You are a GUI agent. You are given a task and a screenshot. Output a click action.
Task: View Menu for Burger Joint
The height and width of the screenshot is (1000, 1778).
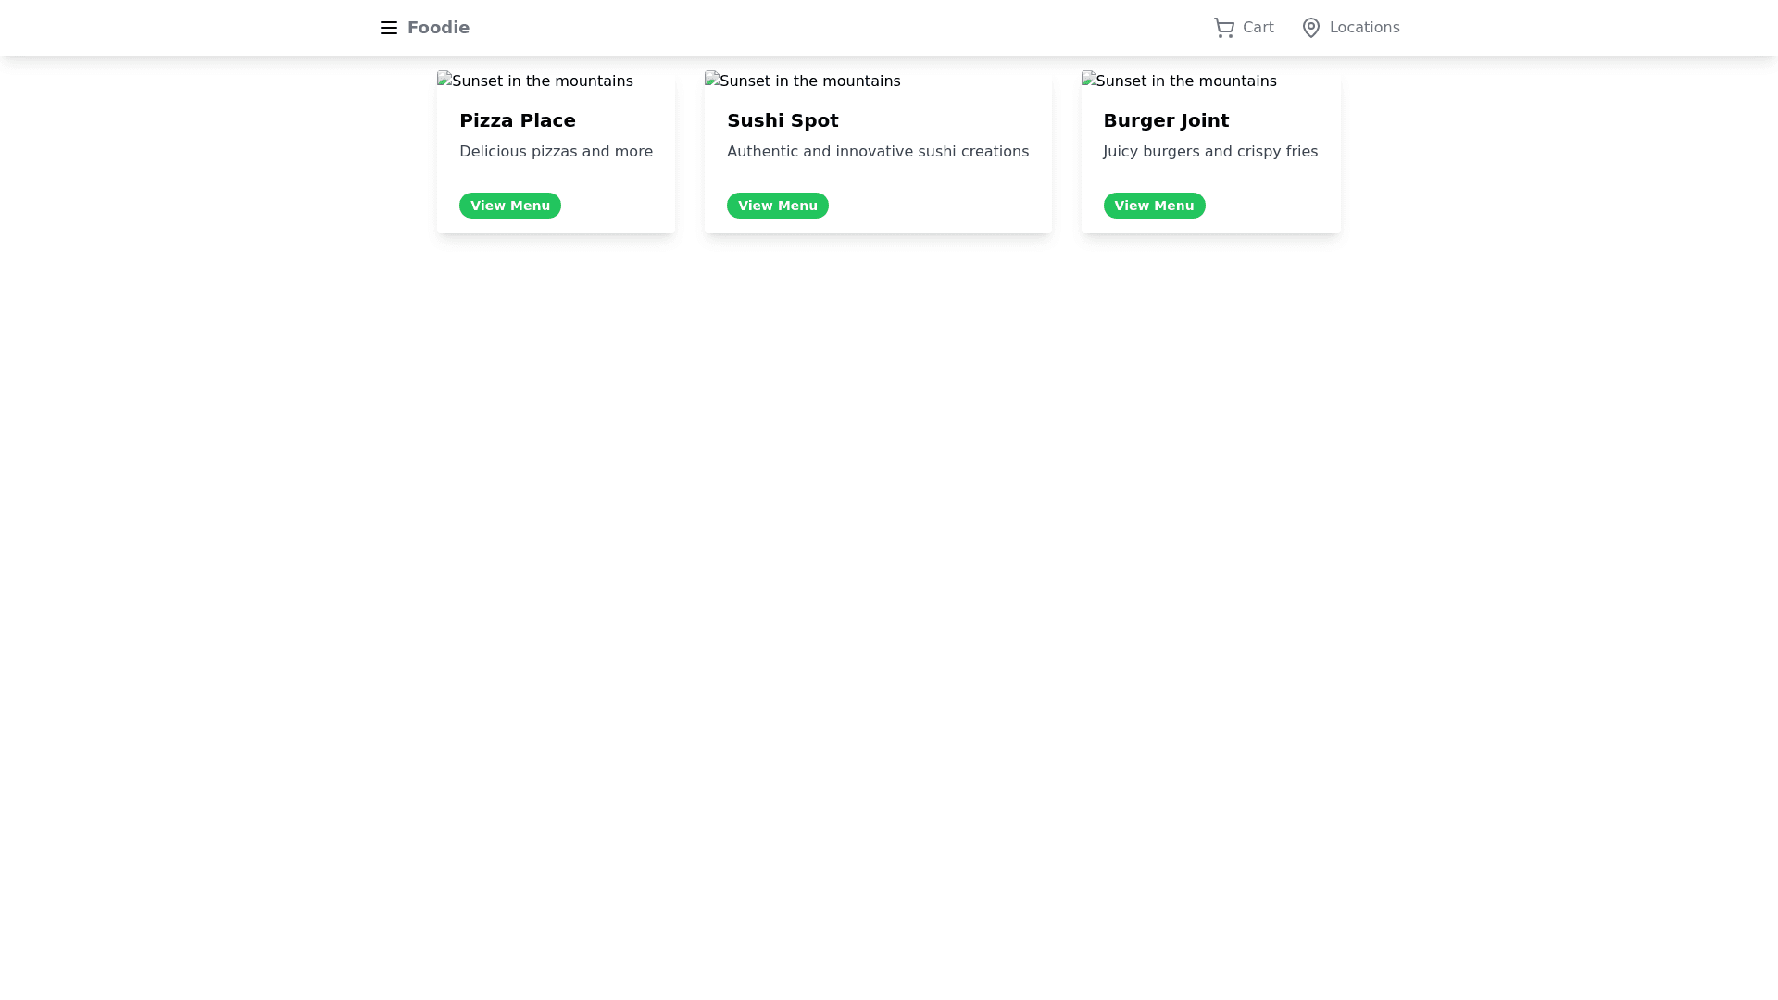pyautogui.click(x=1154, y=206)
